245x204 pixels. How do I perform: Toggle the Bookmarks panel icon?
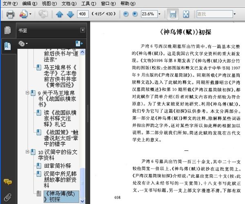pos(8,46)
